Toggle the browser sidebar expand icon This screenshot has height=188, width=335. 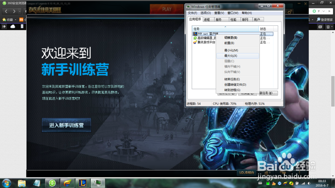[4, 26]
